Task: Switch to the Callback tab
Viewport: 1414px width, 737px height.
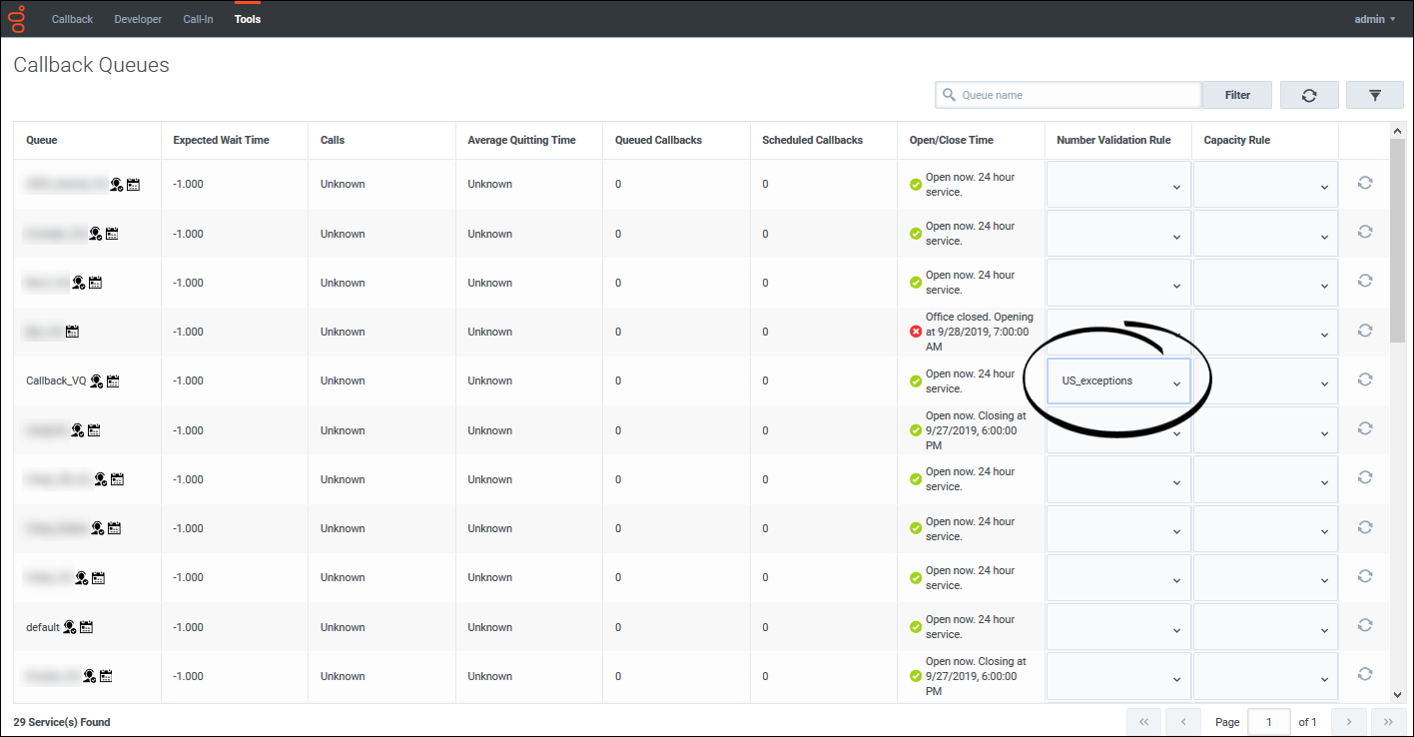Action: pos(72,19)
